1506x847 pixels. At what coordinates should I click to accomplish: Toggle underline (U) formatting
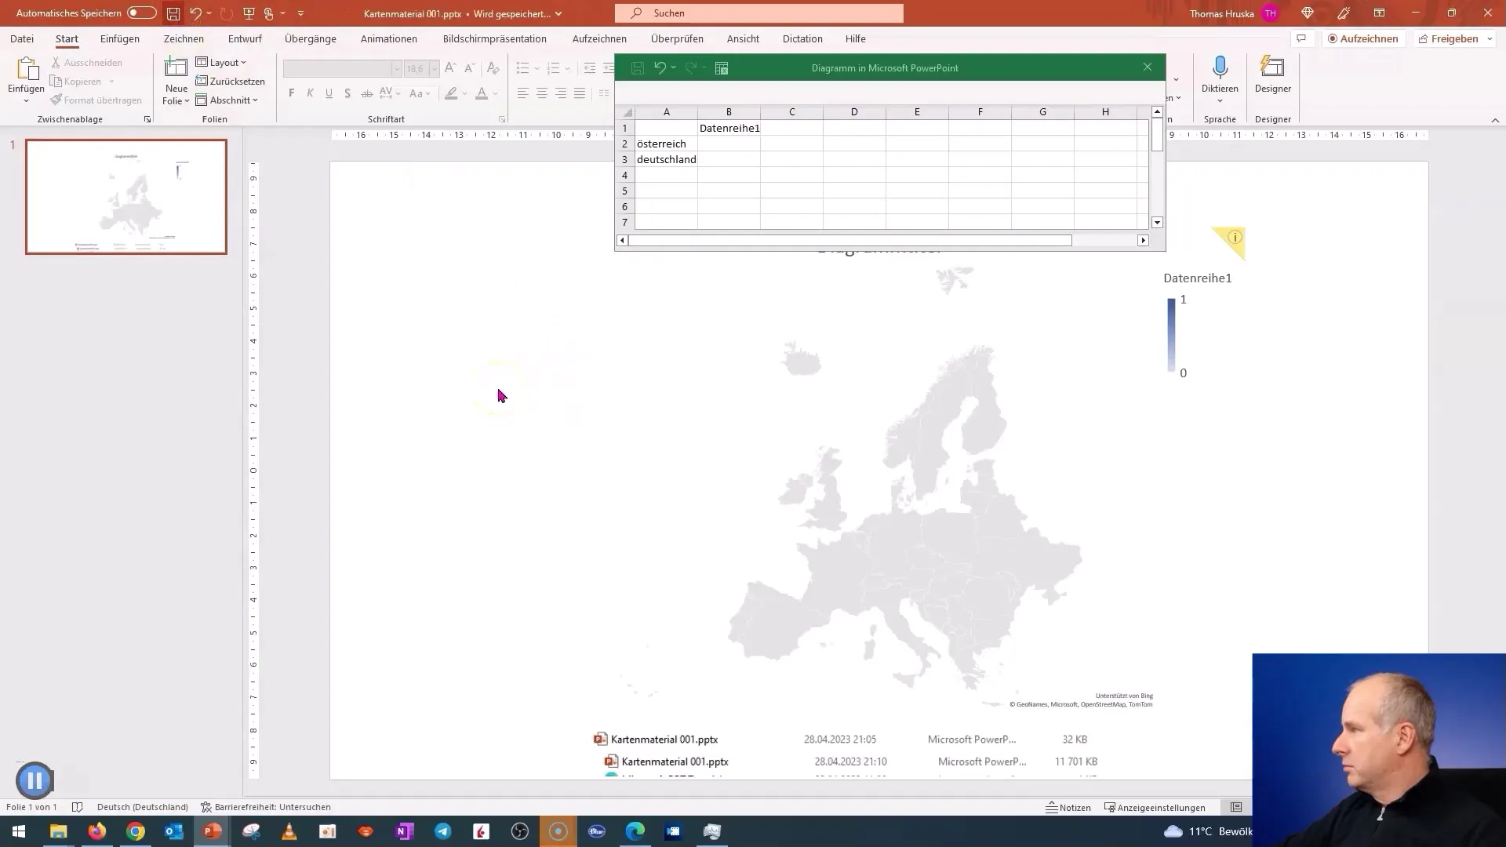(329, 93)
